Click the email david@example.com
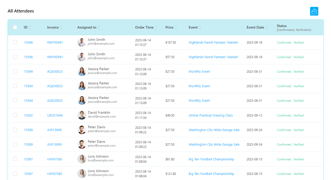The height and width of the screenshot is (180, 331). [102, 117]
